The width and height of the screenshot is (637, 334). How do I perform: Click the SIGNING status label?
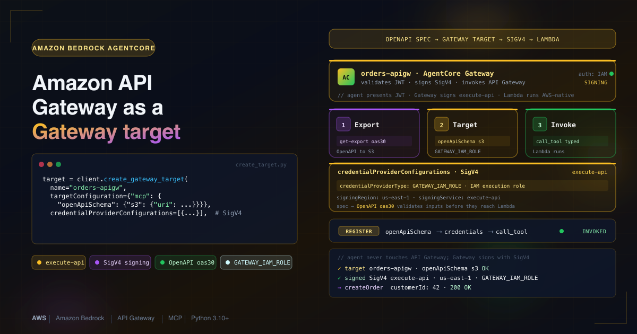point(596,83)
